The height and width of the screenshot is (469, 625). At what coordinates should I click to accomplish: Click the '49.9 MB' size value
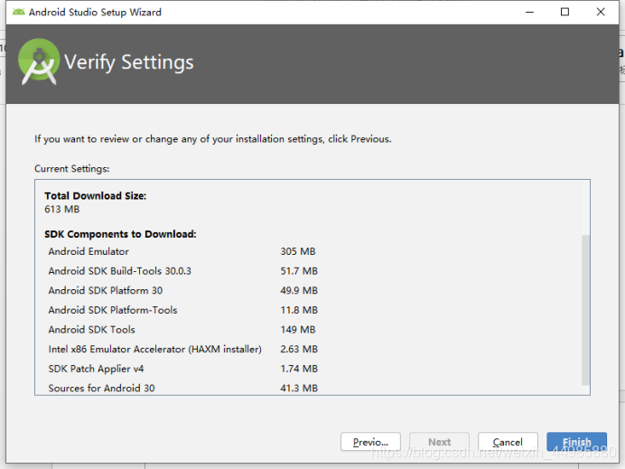pyautogui.click(x=299, y=290)
